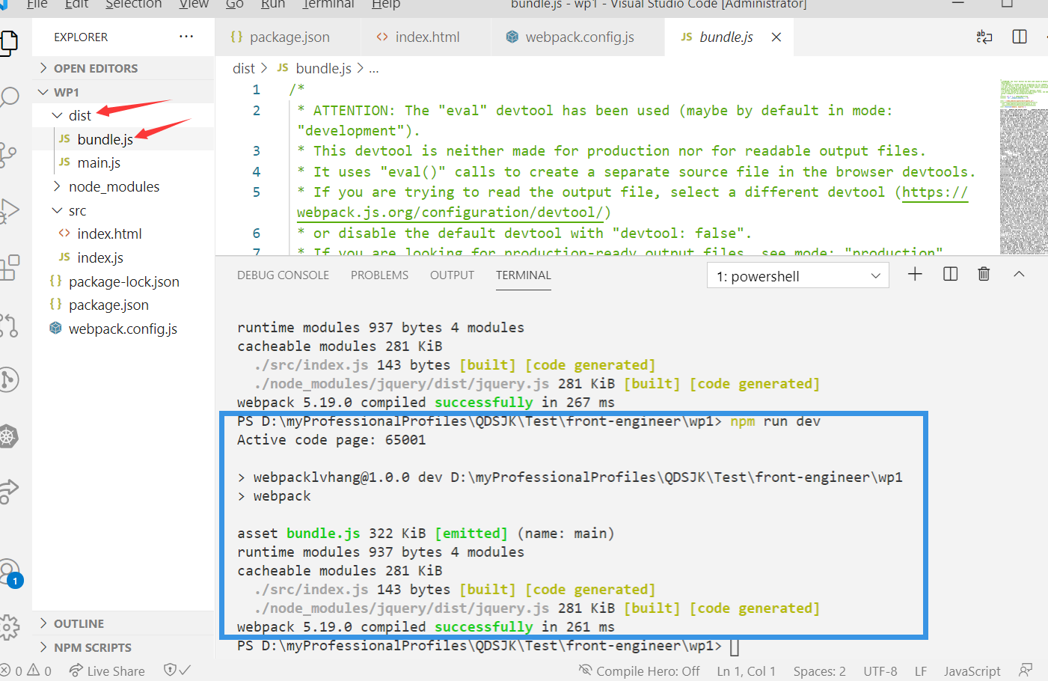Change indentation via Spaces: 2
This screenshot has height=681, width=1048.
[x=819, y=671]
